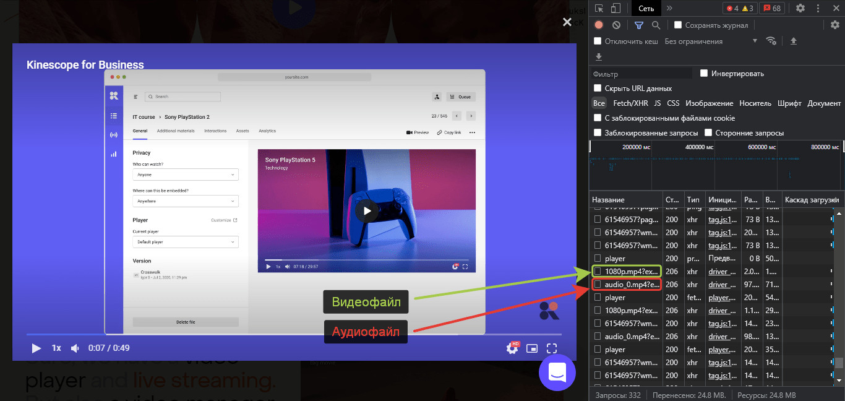Viewport: 845px width, 401px height.
Task: Follow driver initiator link in boxed 1080p.mp4 row
Action: pos(723,271)
